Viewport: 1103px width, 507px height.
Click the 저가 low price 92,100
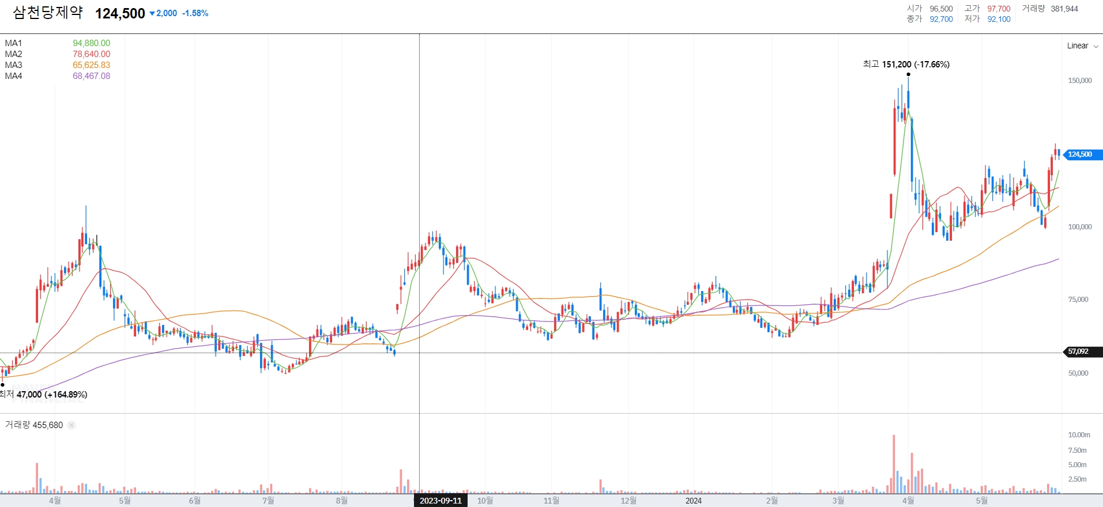coord(999,19)
